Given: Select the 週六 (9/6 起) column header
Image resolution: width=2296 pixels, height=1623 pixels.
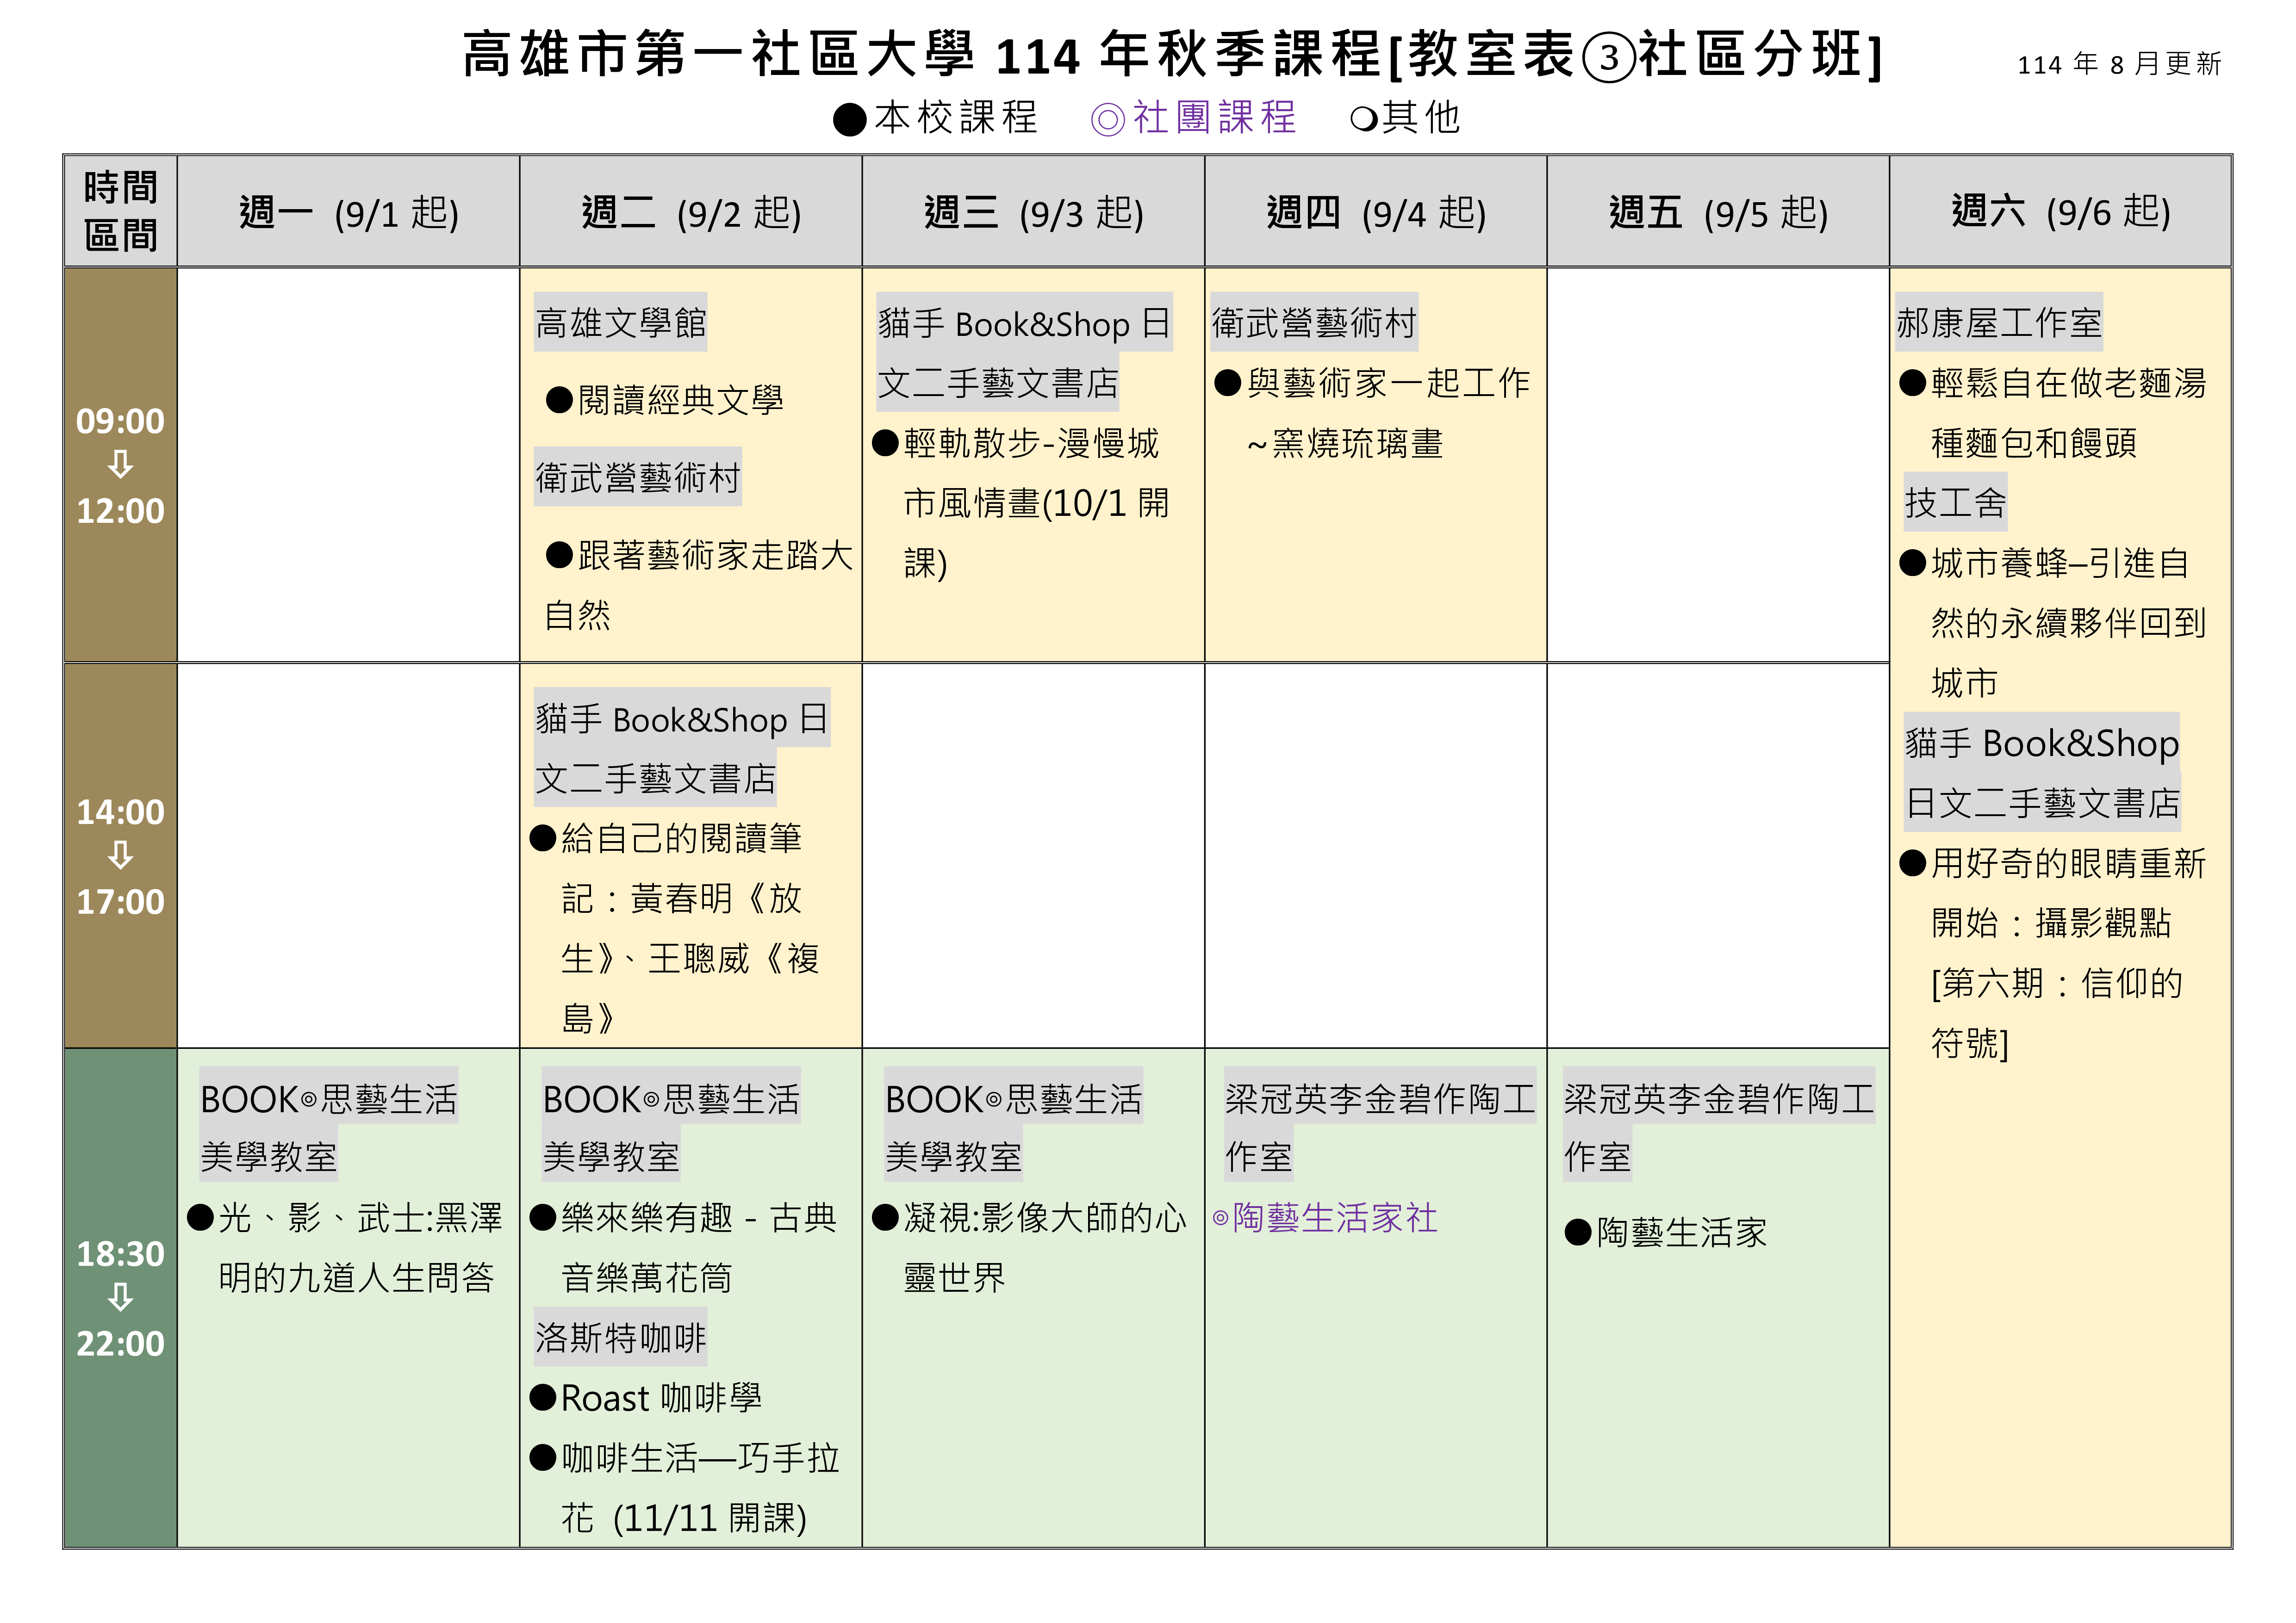Looking at the screenshot, I should (2060, 212).
